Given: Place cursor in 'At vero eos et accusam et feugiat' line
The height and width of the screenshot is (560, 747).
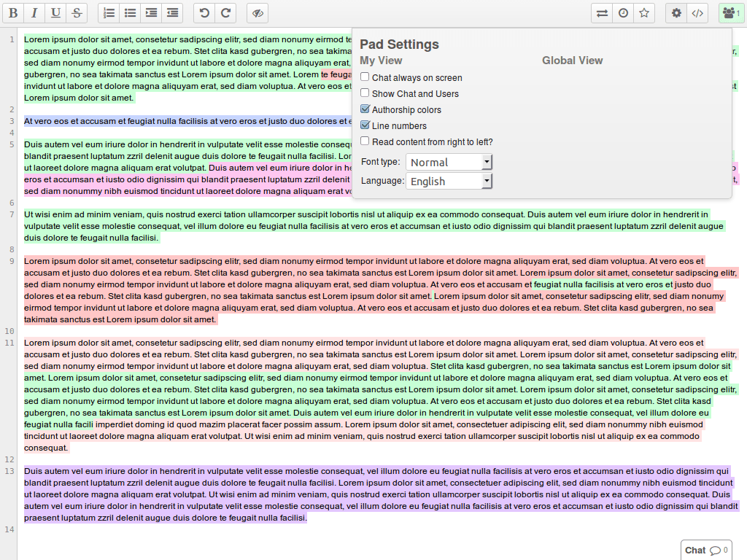Looking at the screenshot, I should [x=187, y=121].
